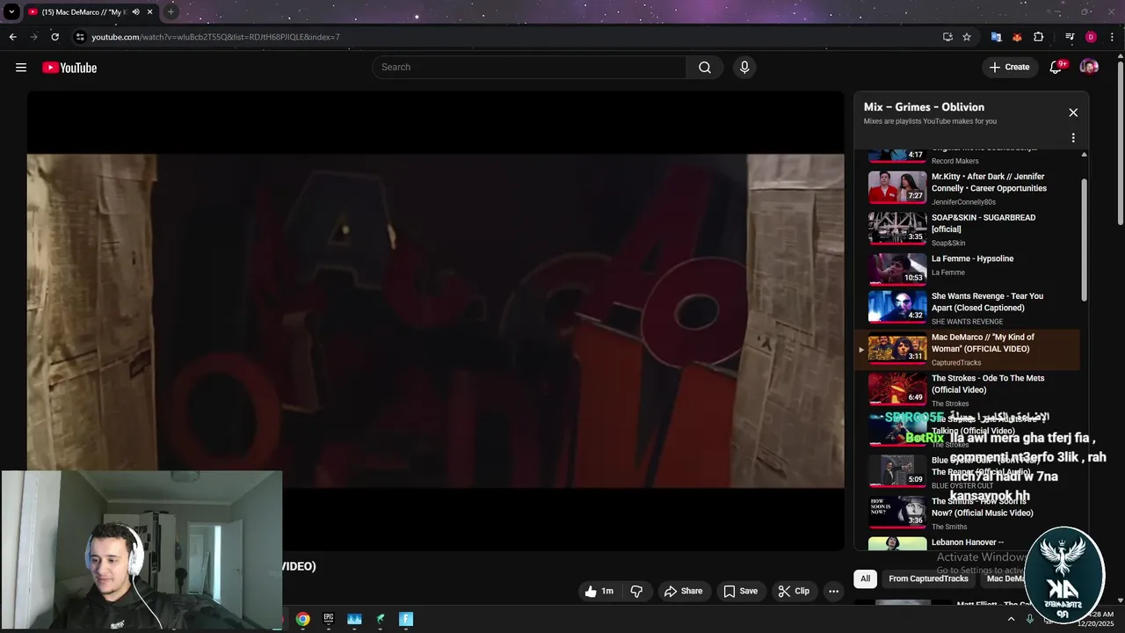Click the La Femme 10:53 thumbnail

tap(897, 270)
